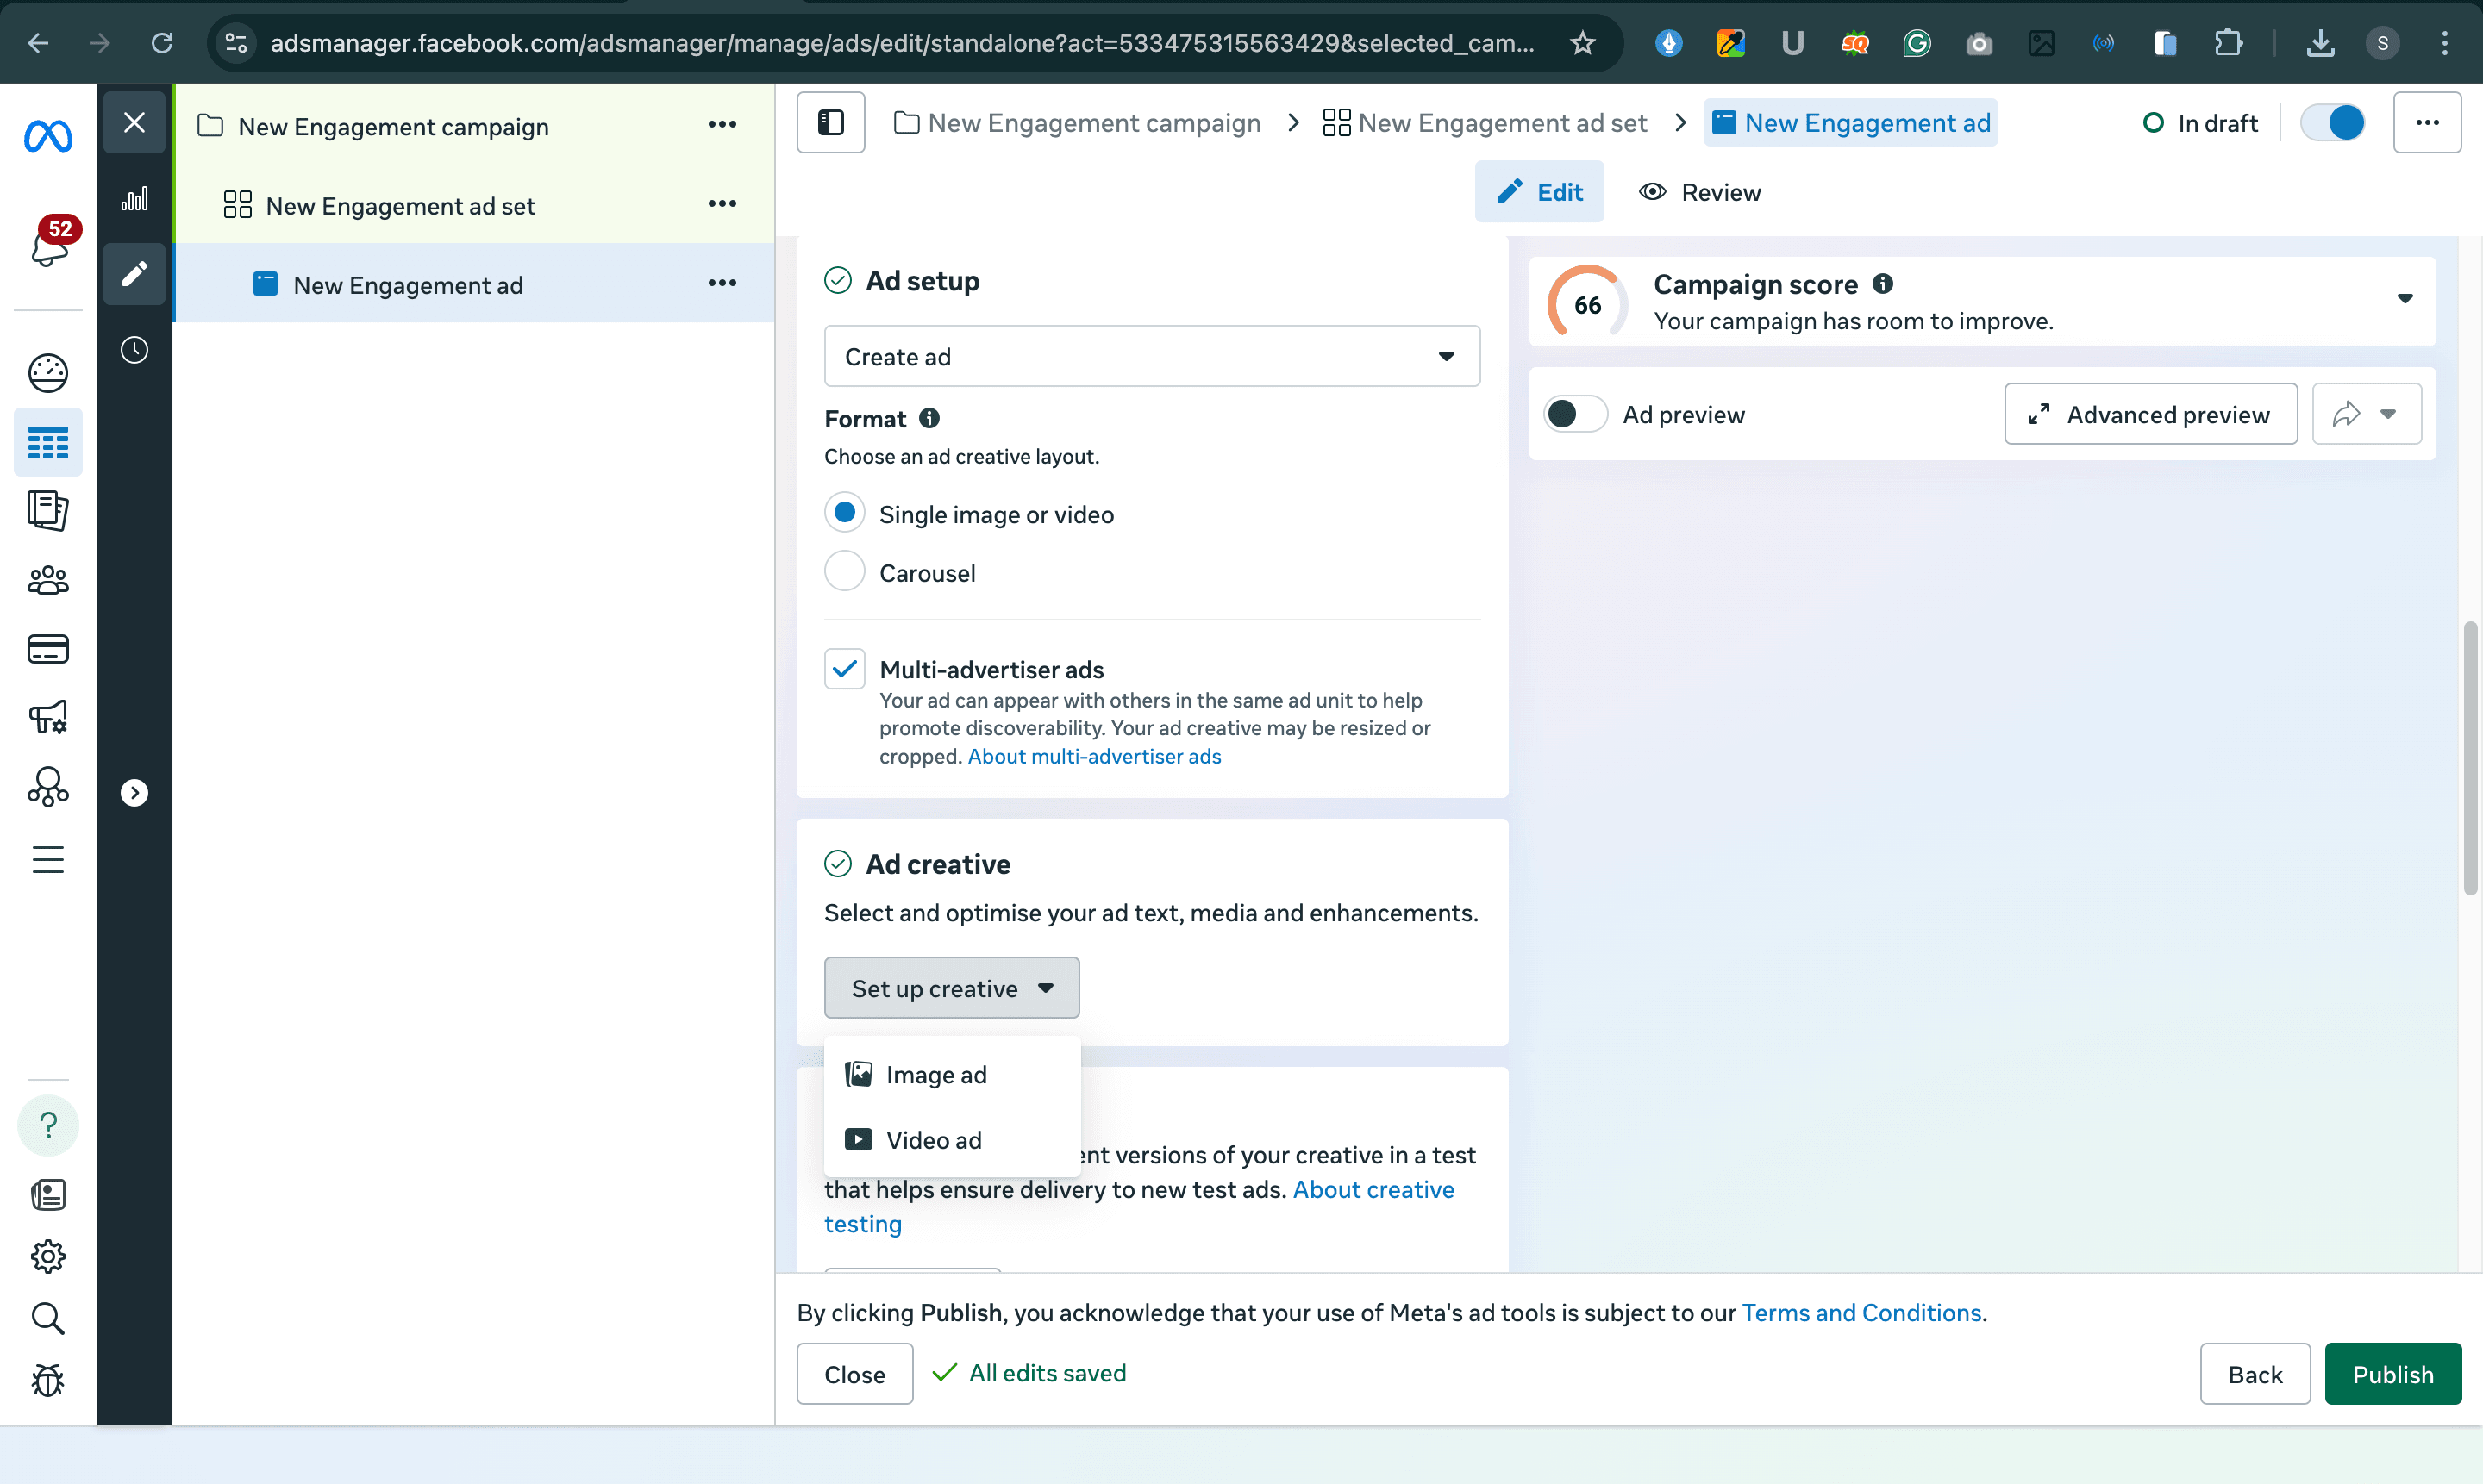The width and height of the screenshot is (2483, 1484).
Task: Uncheck the Multi-advertiser ads checkbox
Action: (844, 669)
